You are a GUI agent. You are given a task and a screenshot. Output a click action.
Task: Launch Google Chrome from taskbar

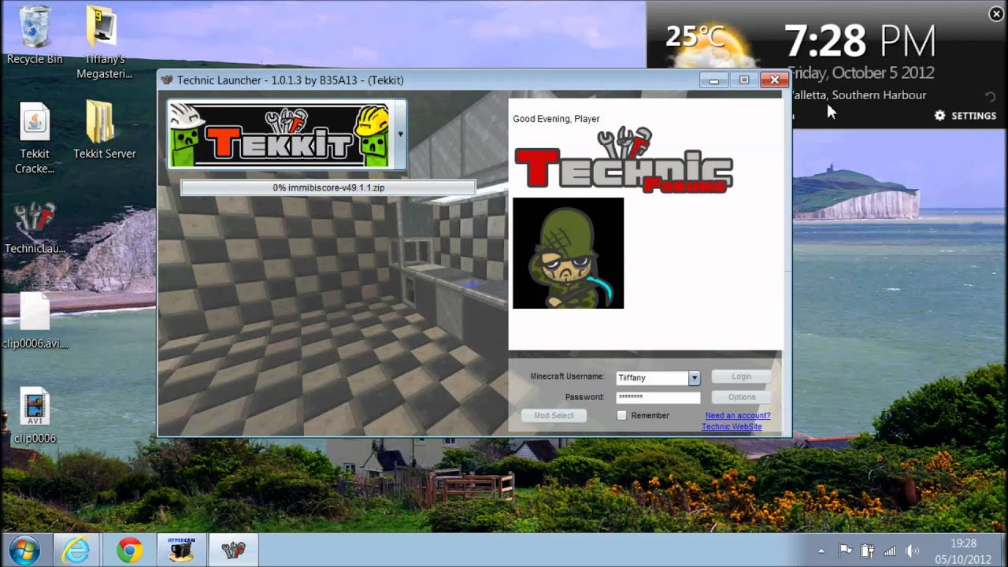(130, 550)
